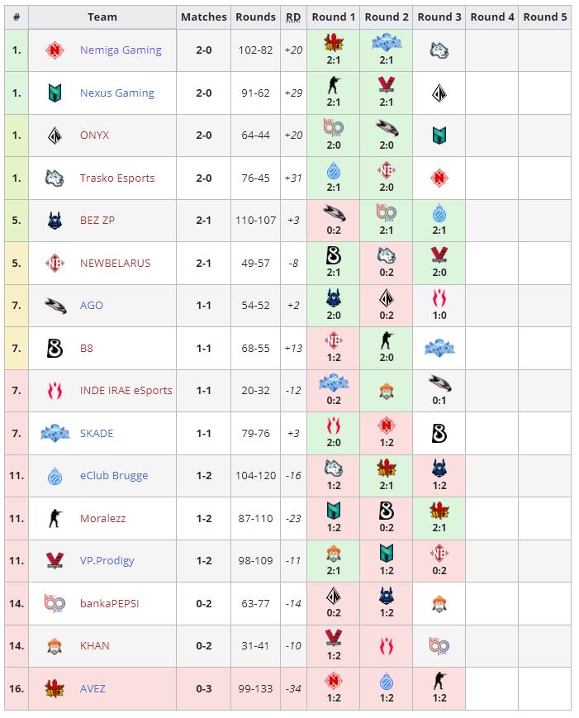The image size is (579, 718).
Task: Click Trasko Esports logo in Team column
Action: coord(55,178)
